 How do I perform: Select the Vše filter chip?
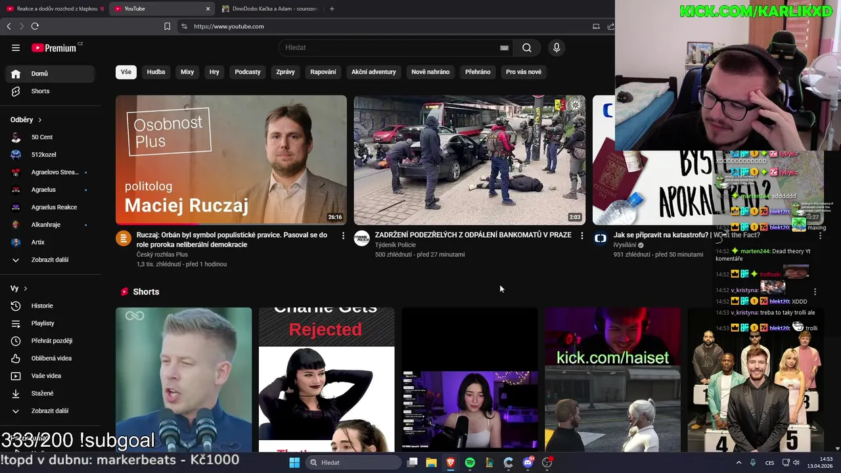pyautogui.click(x=125, y=72)
